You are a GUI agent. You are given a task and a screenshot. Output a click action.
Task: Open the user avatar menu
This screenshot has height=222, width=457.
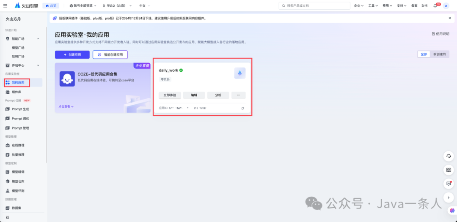[446, 6]
